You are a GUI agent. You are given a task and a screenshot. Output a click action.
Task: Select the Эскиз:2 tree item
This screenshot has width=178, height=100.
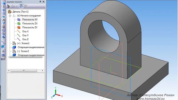coord(23,51)
